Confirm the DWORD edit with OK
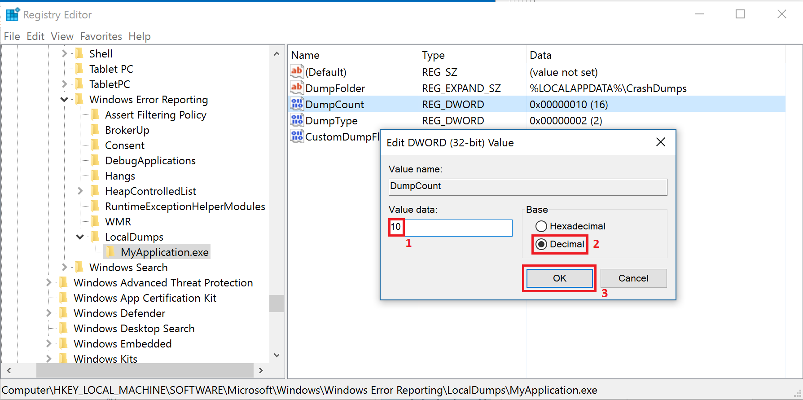This screenshot has width=803, height=400. [x=559, y=278]
